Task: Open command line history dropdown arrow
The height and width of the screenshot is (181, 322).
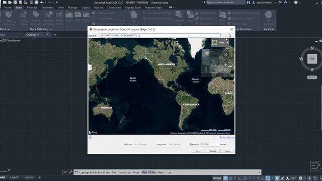Action: pos(260,172)
